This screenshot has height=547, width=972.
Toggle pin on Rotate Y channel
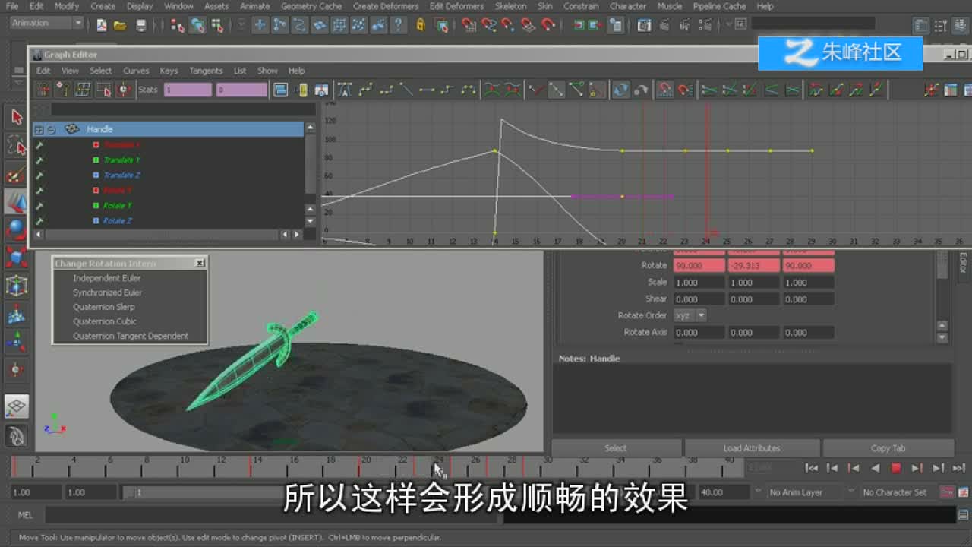tap(39, 206)
